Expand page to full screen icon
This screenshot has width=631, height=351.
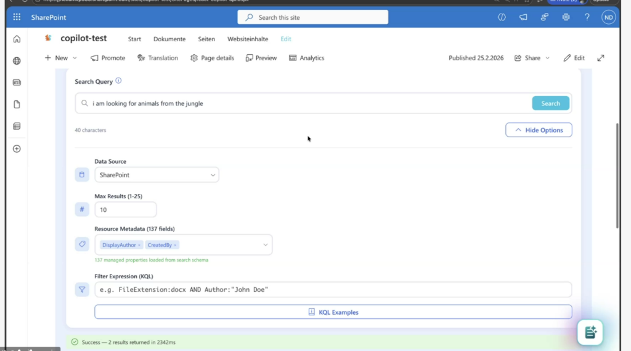[601, 58]
